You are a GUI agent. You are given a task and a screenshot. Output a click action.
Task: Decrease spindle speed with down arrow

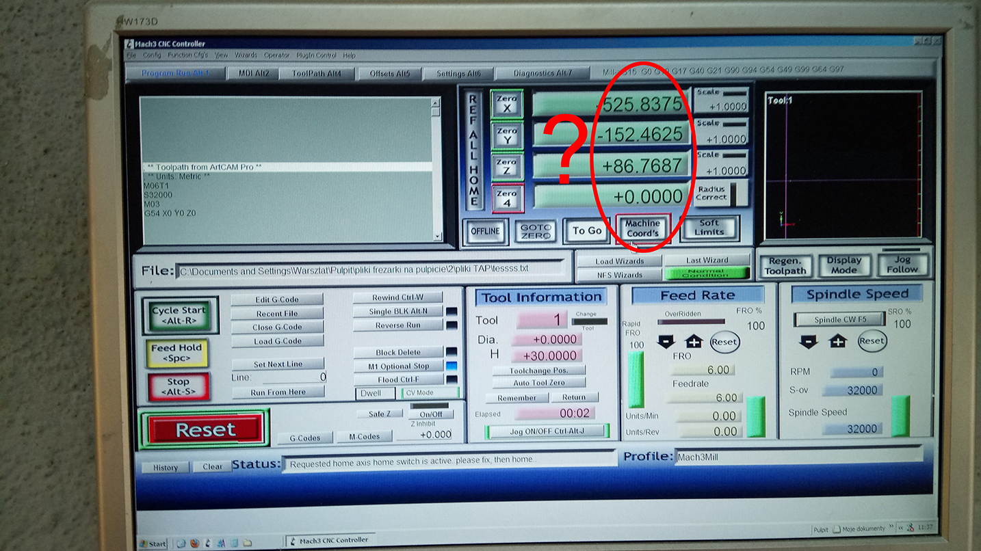(x=809, y=340)
